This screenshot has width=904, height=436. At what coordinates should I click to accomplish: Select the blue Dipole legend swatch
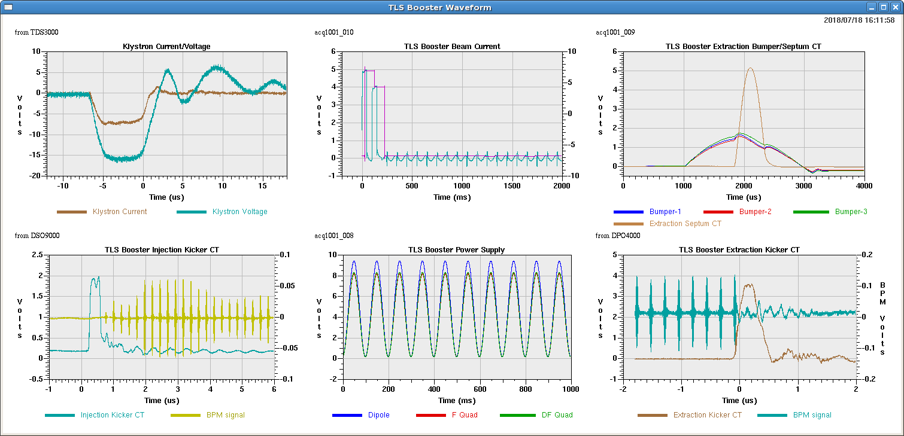pyautogui.click(x=347, y=415)
